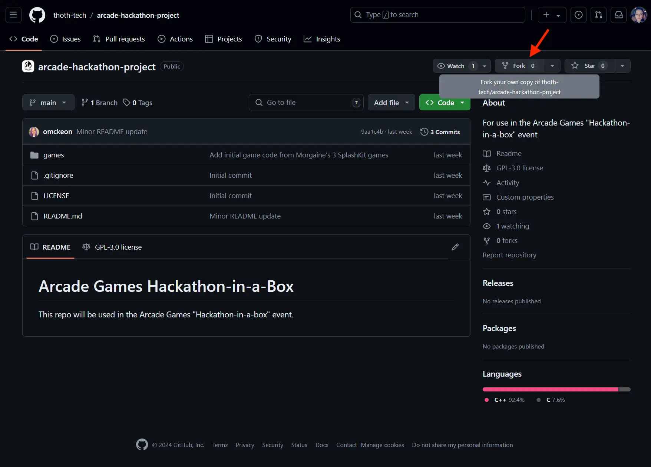Screen dimensions: 651x467
Task: Open the create new plus button
Action: 546,15
